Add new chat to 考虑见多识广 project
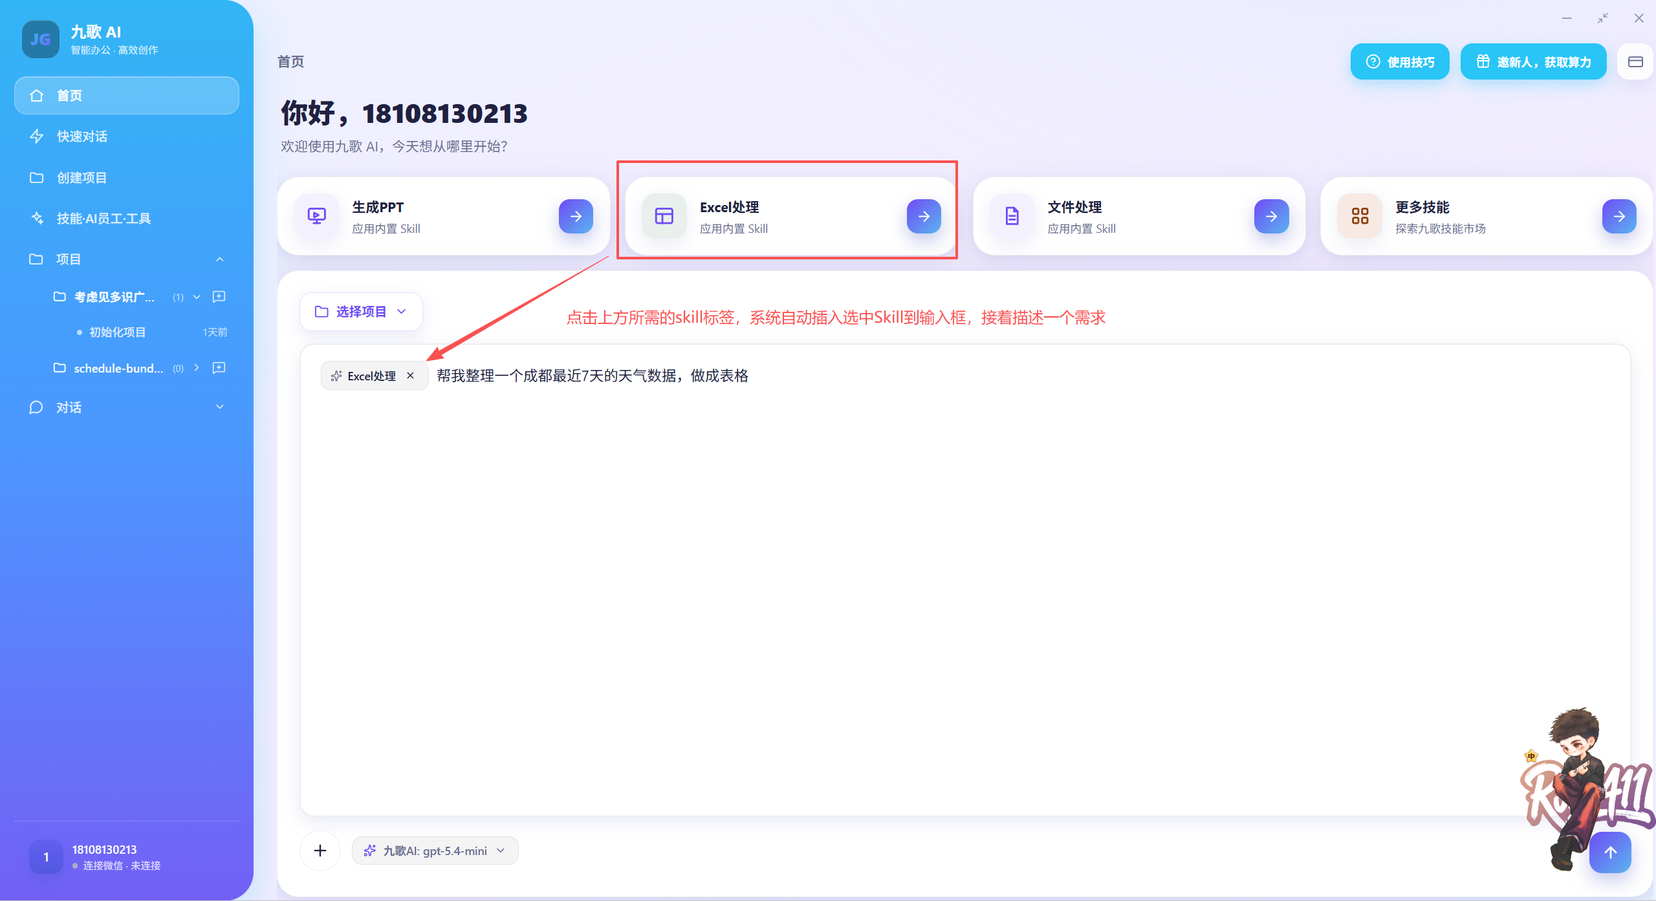This screenshot has height=901, width=1656. pos(219,296)
